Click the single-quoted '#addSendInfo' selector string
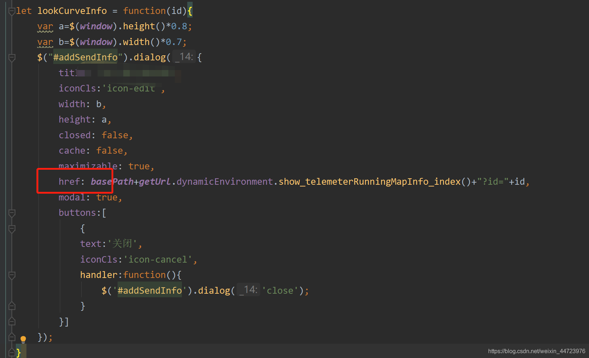This screenshot has height=358, width=589. (150, 291)
